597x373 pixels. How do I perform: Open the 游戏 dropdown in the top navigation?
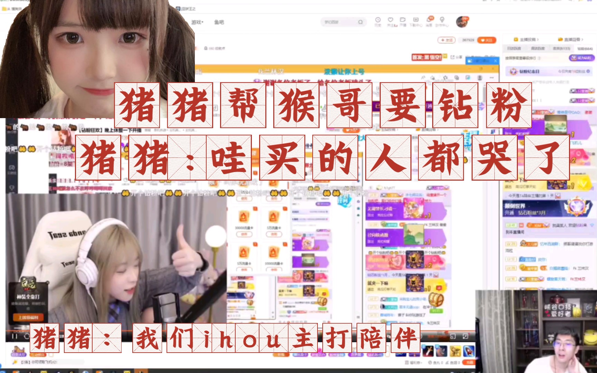point(197,22)
